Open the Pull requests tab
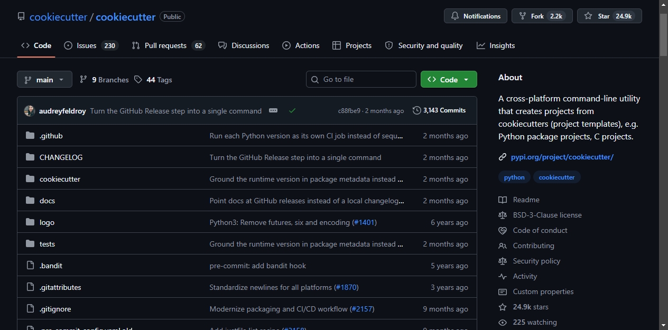 [x=168, y=45]
